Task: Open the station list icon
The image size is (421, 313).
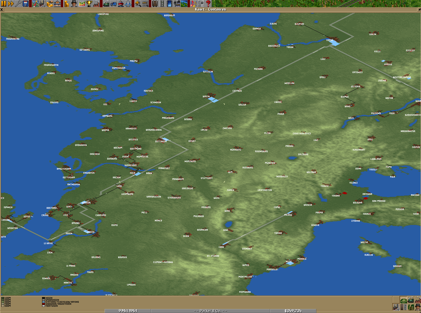Action: click(57, 4)
